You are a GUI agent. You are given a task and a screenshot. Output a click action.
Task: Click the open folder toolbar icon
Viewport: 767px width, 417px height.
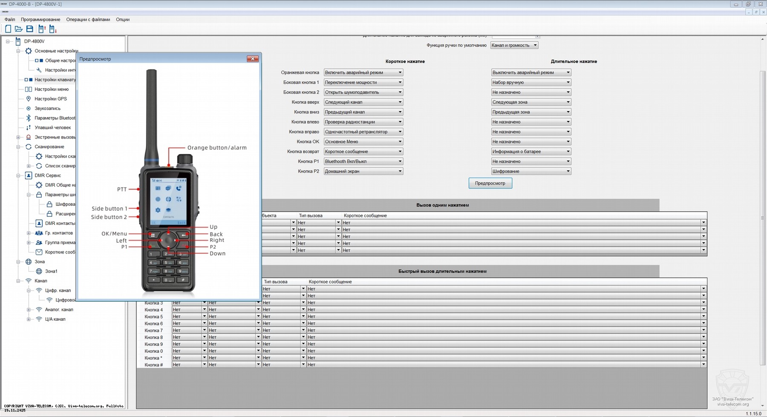(x=19, y=29)
